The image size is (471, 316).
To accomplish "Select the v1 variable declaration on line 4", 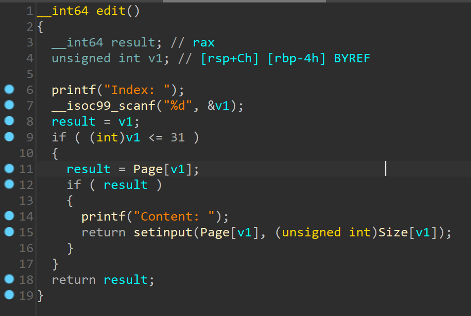I will point(156,58).
